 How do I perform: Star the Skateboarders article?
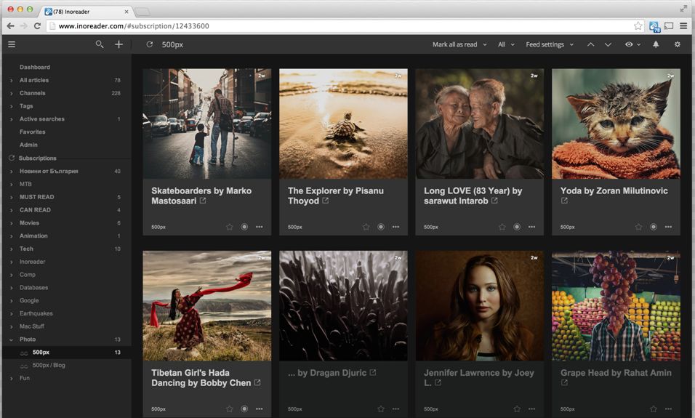tap(230, 227)
